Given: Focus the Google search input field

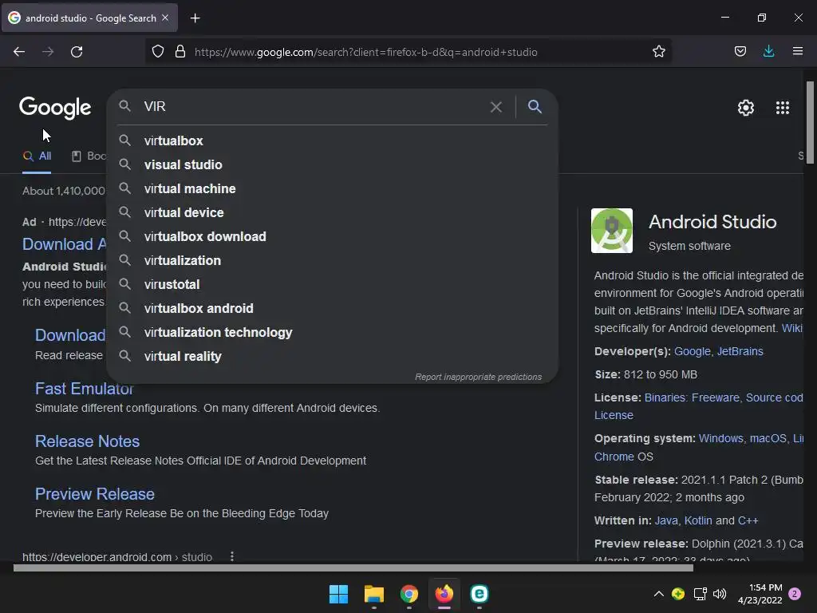Looking at the screenshot, I should 313,107.
